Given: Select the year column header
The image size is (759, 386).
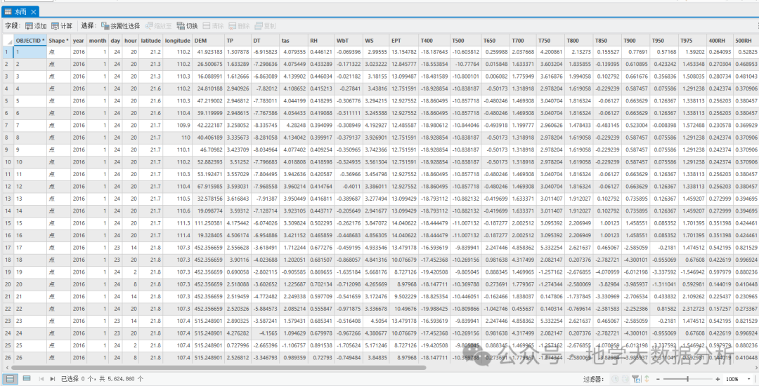Looking at the screenshot, I should click(79, 41).
